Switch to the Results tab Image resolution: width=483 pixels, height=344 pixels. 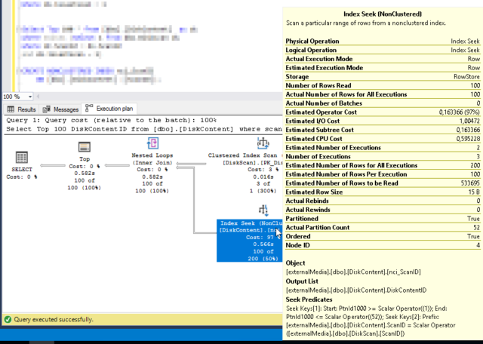pos(22,109)
